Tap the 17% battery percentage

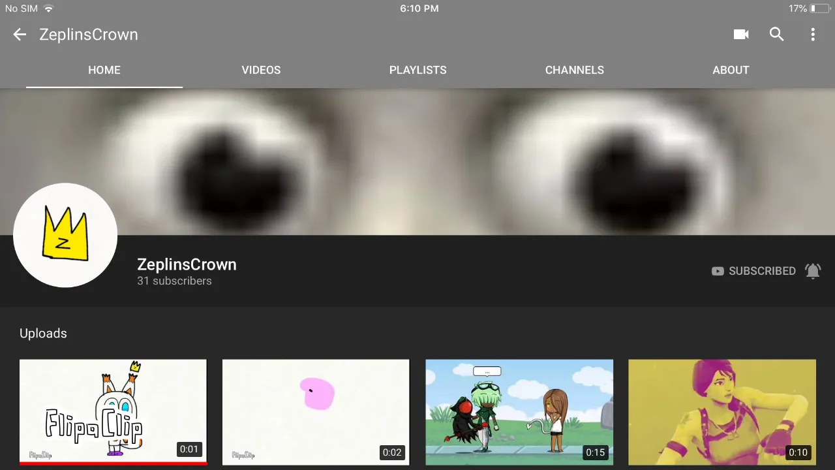coord(798,8)
